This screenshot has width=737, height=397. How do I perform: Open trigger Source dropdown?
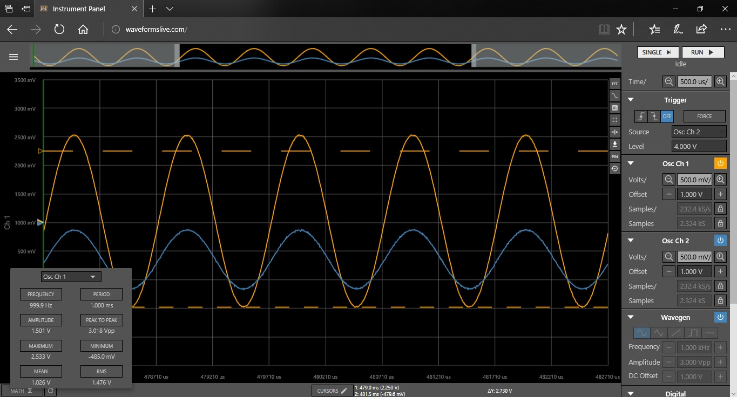coord(699,132)
